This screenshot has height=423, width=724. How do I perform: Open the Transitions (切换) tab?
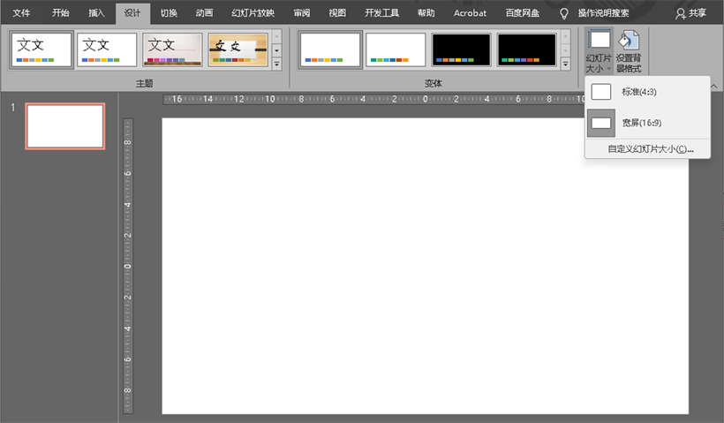tap(169, 13)
